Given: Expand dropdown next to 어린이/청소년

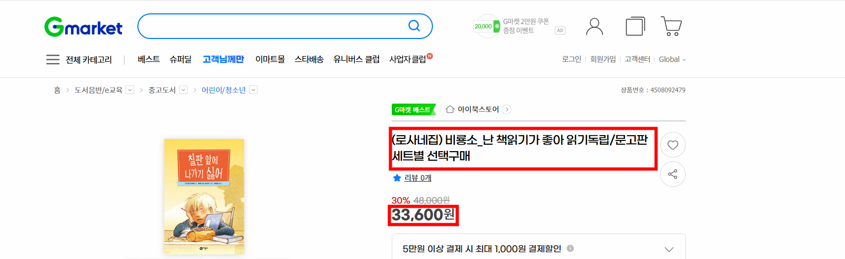Looking at the screenshot, I should [254, 90].
